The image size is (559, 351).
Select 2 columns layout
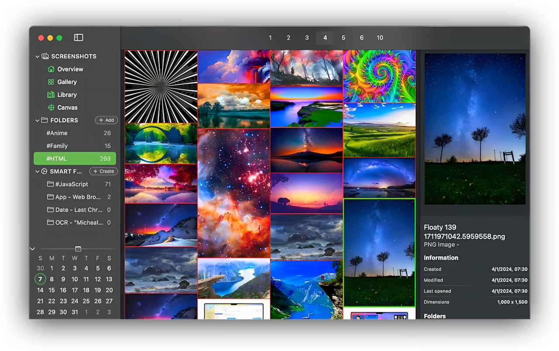click(x=288, y=38)
